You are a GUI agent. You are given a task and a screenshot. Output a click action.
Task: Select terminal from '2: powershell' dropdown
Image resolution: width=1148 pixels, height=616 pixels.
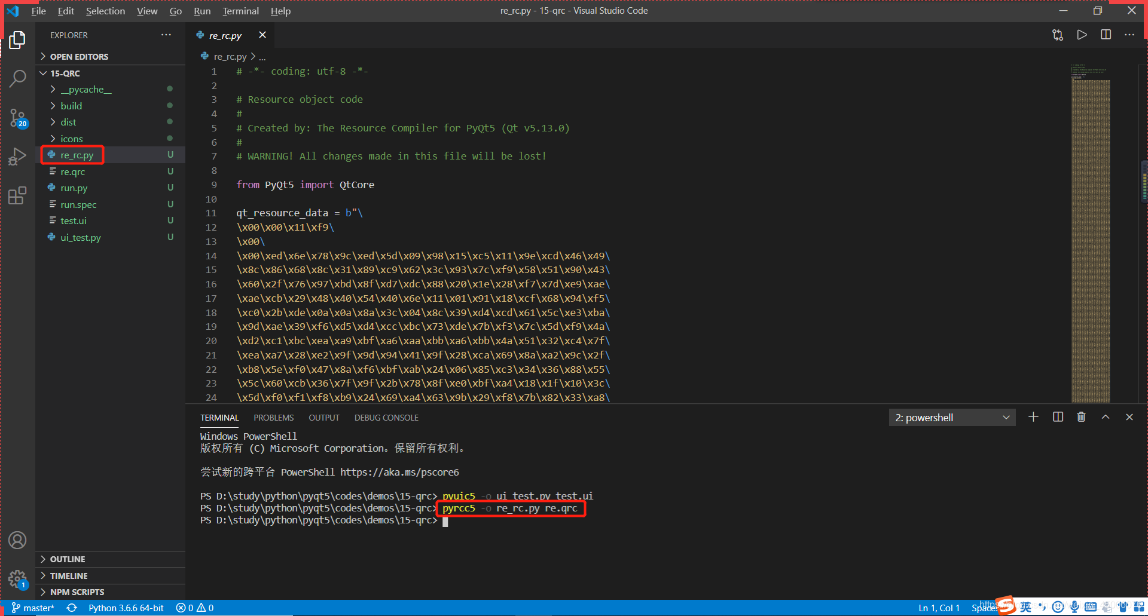click(x=952, y=418)
